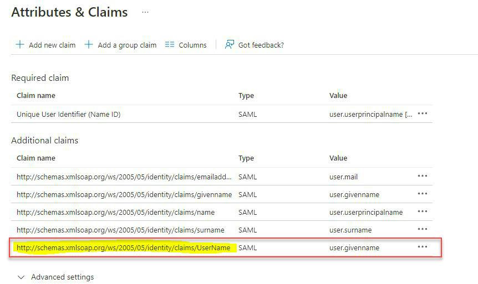The image size is (478, 284).
Task: Open ellipsis menu for emailaddress claim row
Action: pyautogui.click(x=422, y=176)
